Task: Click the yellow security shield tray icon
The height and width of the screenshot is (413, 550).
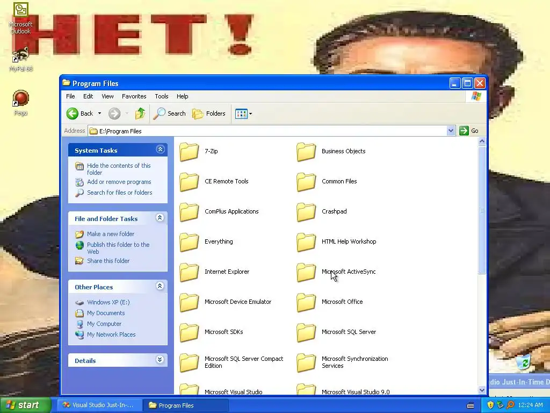Action: [x=490, y=405]
